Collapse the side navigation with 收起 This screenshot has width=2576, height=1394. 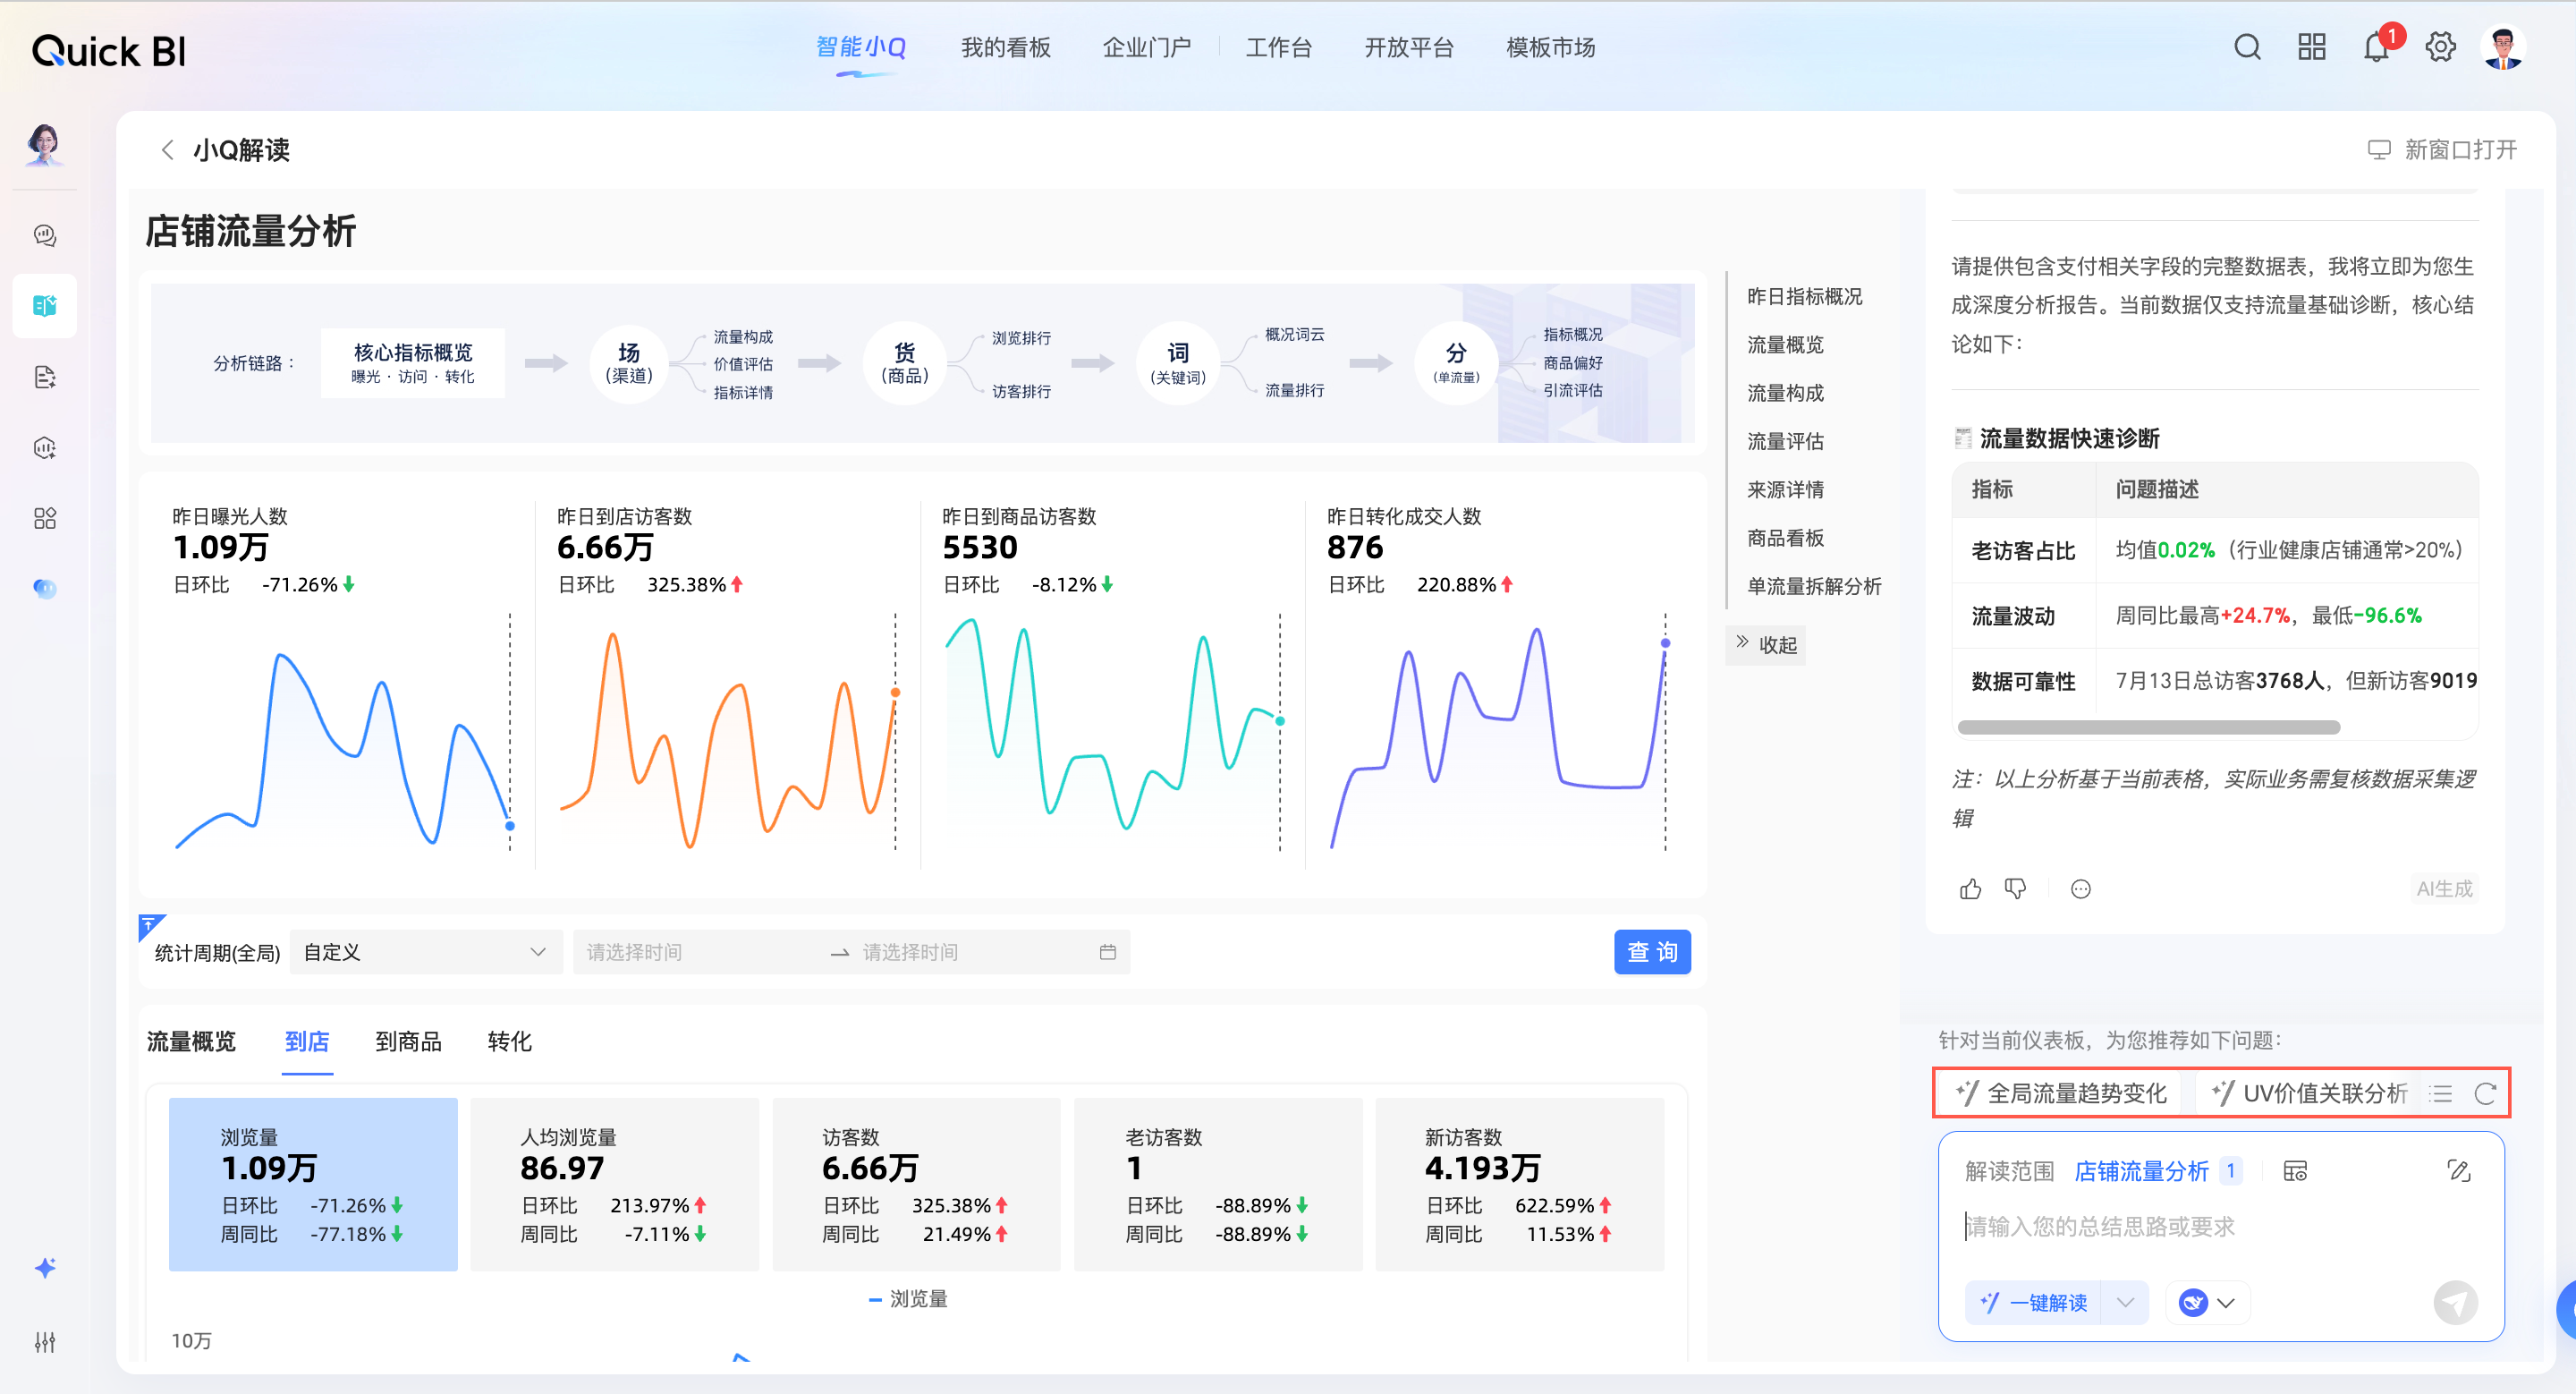tap(1766, 645)
